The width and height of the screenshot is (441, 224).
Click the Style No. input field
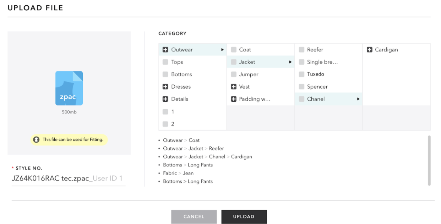click(69, 178)
